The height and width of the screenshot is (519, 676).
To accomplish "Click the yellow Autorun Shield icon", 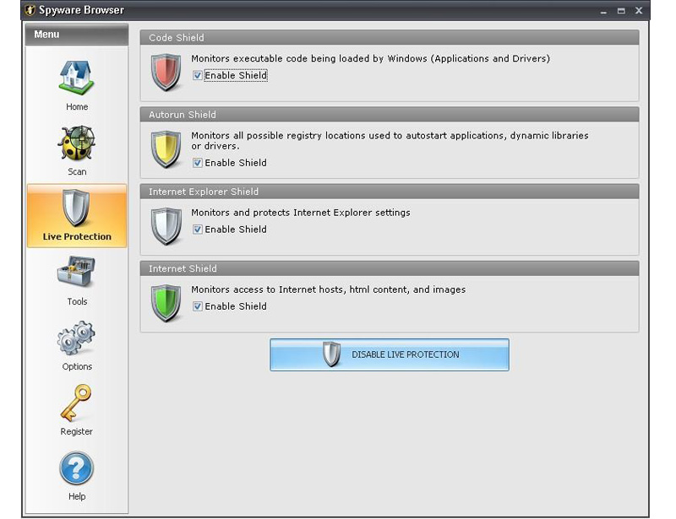I will [x=166, y=149].
